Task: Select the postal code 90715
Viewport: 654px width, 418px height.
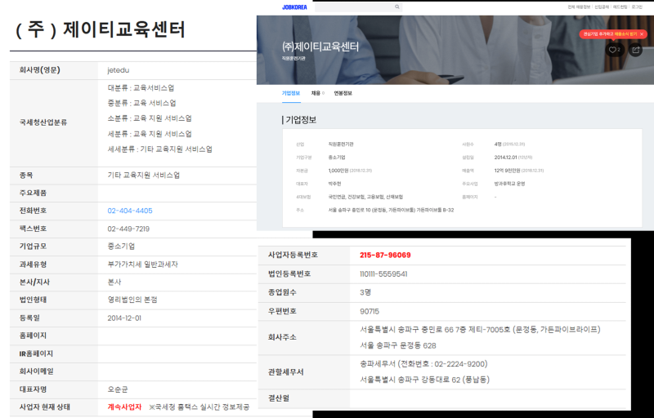Action: pos(370,311)
